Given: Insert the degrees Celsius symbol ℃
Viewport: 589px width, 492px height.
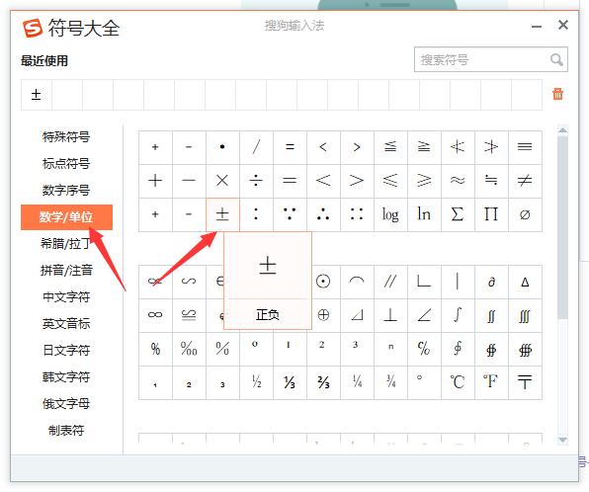Looking at the screenshot, I should tap(458, 382).
